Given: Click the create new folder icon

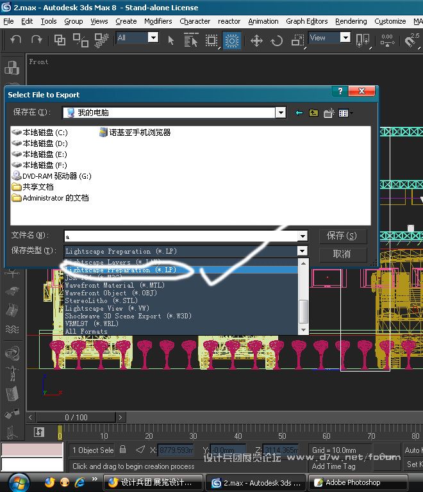Looking at the screenshot, I should [x=328, y=113].
